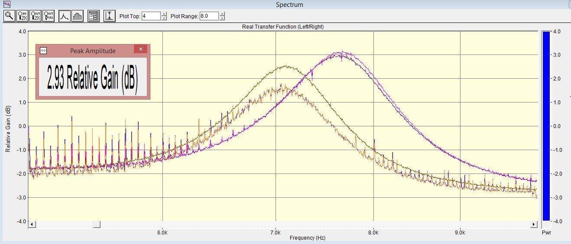This screenshot has height=244, width=571.
Task: Select the magnifier zoom tool
Action: click(x=9, y=16)
